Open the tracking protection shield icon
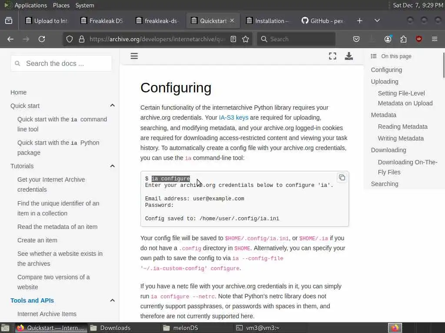445x333 pixels. tap(70, 39)
